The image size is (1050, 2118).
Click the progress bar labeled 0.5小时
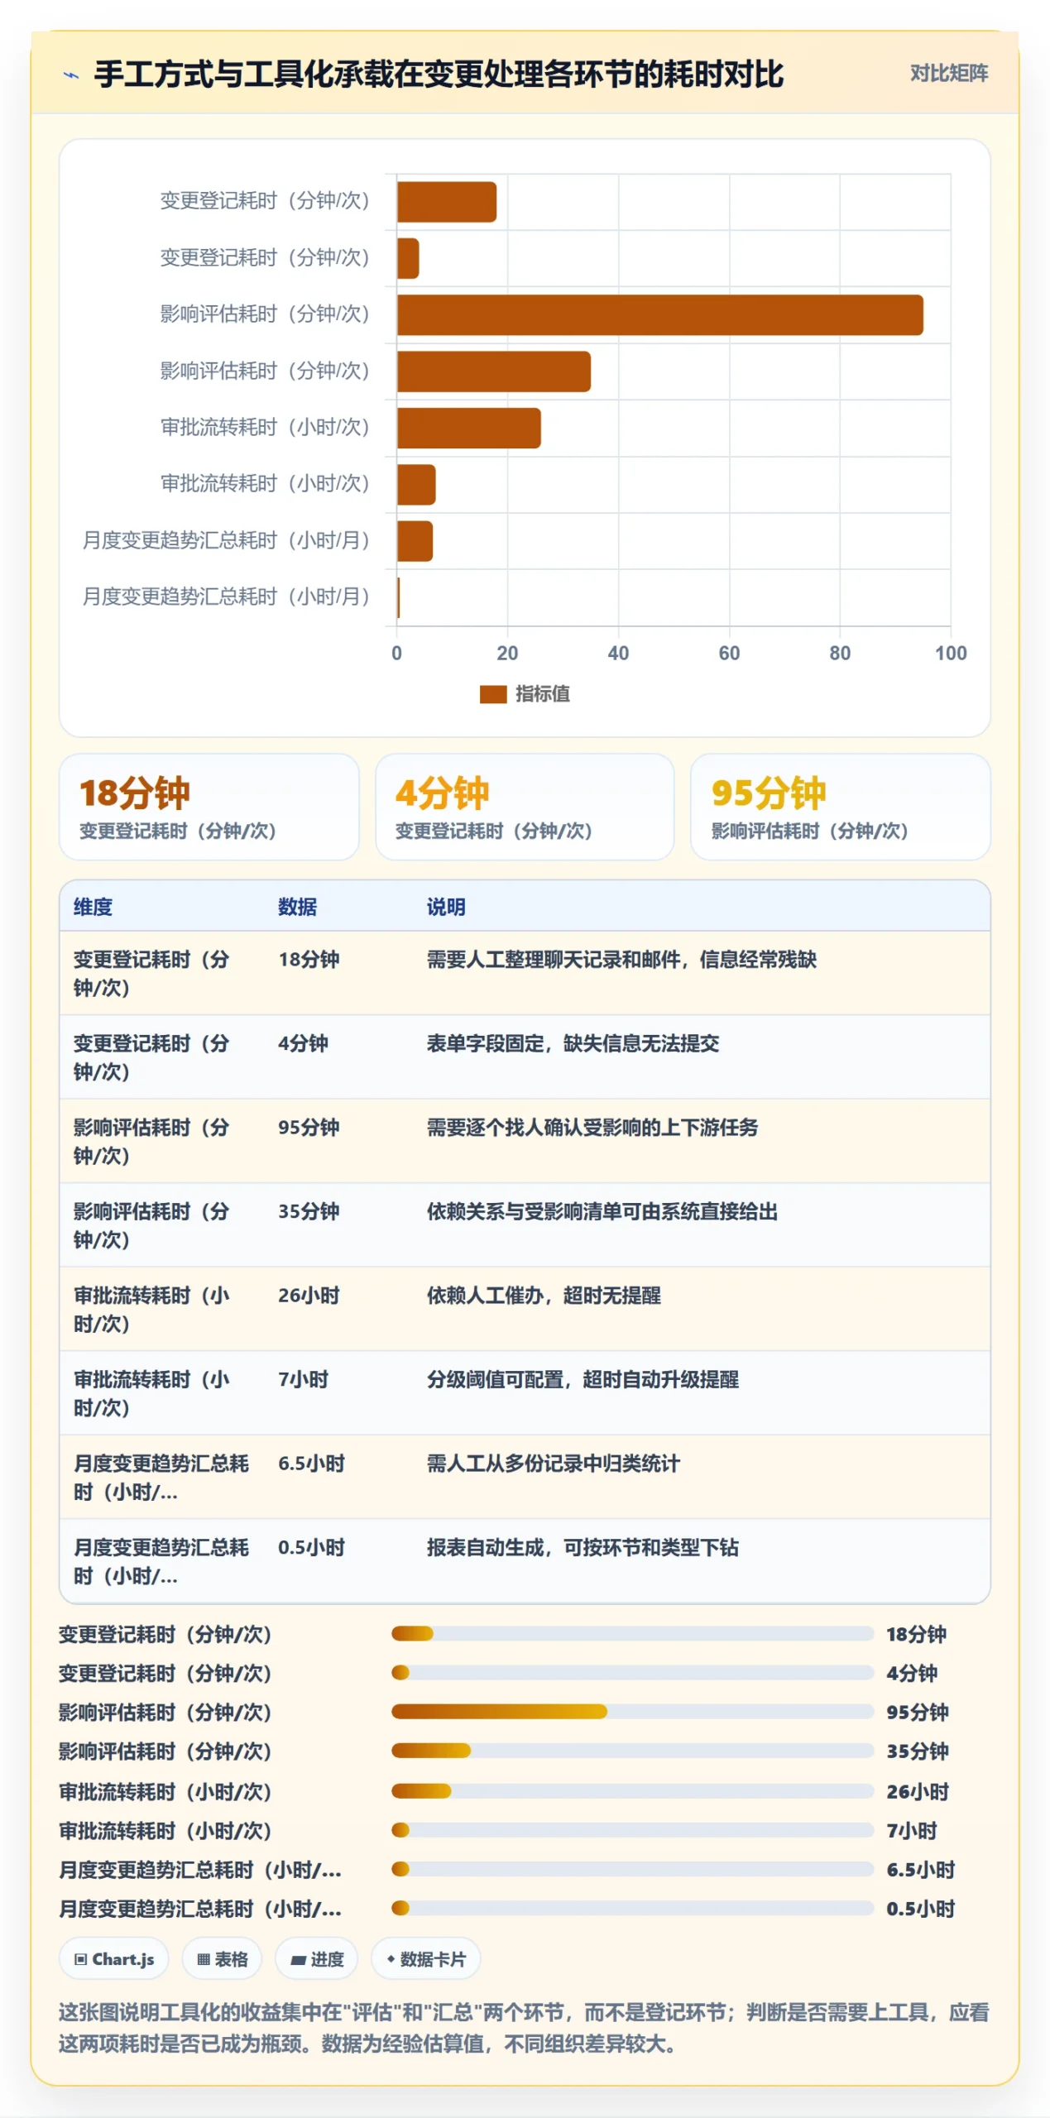coord(632,1907)
